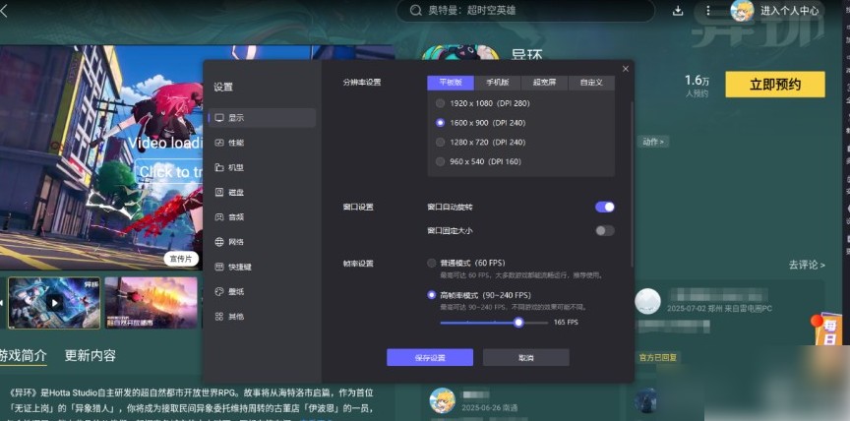Switch to 自定义 resolution tab

591,83
